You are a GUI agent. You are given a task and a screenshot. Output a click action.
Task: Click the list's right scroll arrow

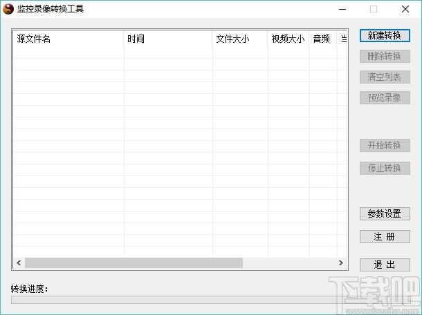click(x=341, y=263)
